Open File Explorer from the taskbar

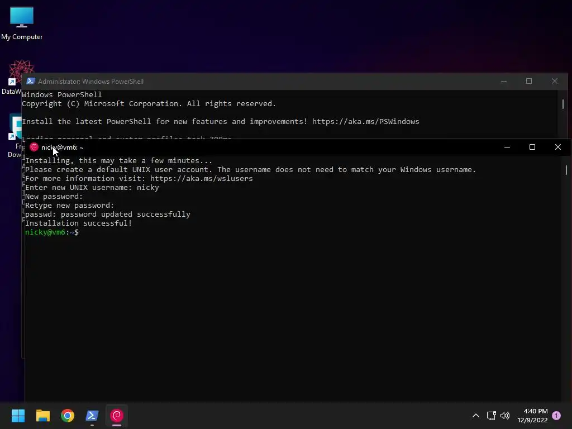coord(42,416)
